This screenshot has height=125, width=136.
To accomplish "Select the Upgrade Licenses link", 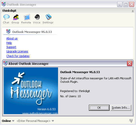I will coord(17,51).
